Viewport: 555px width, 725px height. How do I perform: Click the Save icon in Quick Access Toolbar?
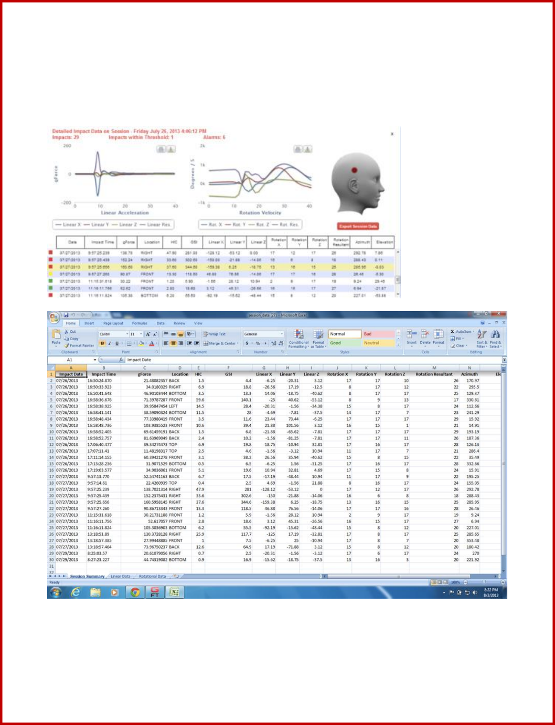(x=66, y=315)
